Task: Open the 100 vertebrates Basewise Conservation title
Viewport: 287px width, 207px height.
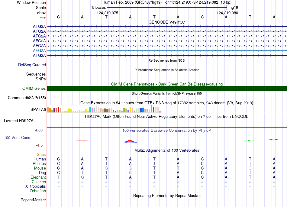Action: pyautogui.click(x=167, y=131)
